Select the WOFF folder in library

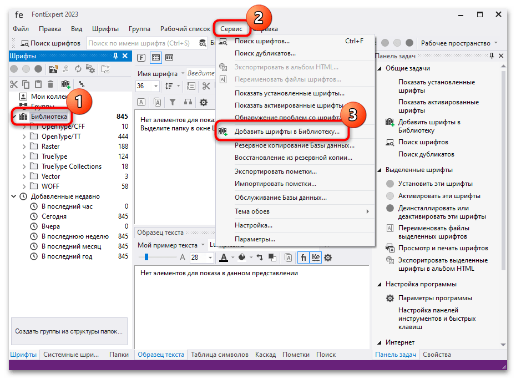50,186
